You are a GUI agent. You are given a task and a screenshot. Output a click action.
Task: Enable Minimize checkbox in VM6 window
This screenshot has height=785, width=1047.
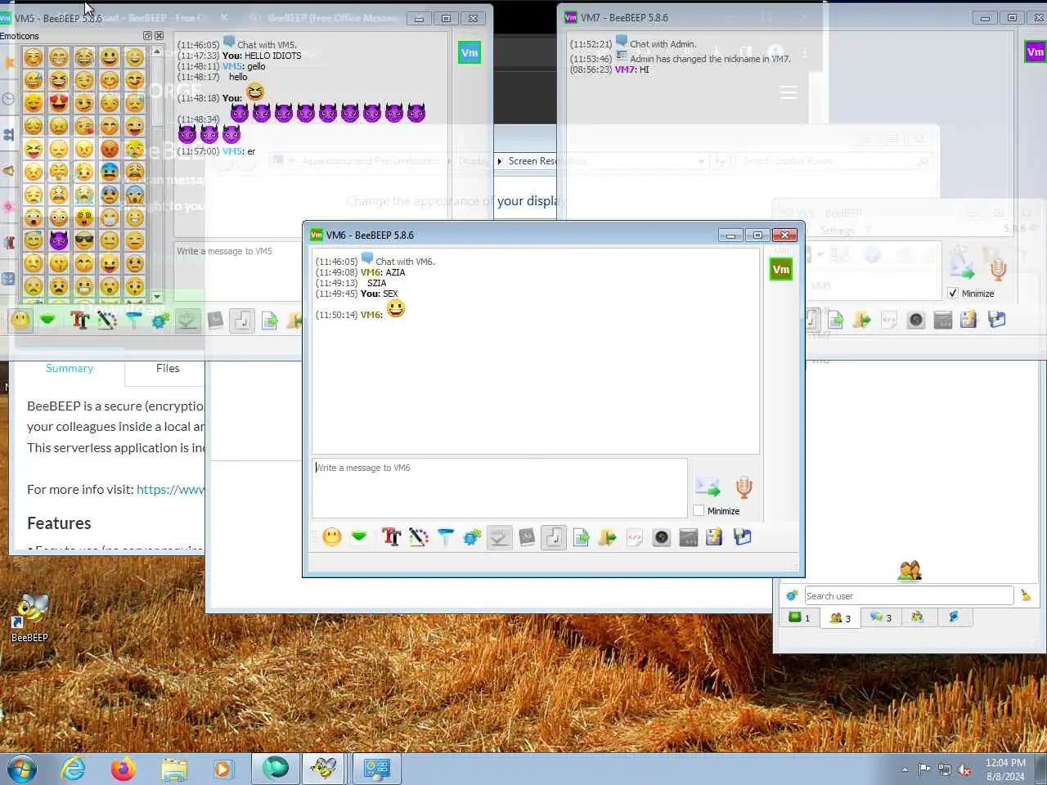(699, 510)
